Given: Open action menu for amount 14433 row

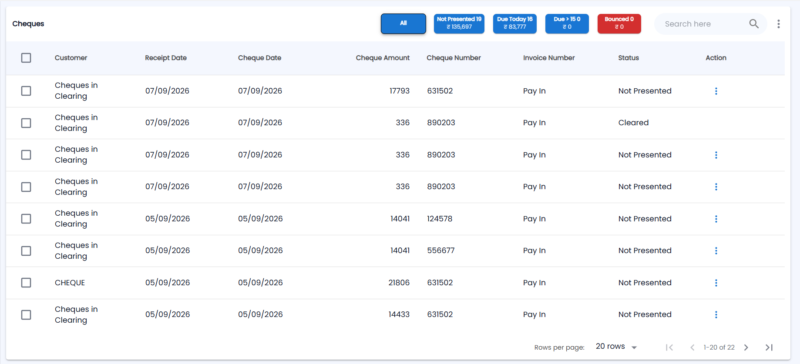Looking at the screenshot, I should click(x=716, y=314).
